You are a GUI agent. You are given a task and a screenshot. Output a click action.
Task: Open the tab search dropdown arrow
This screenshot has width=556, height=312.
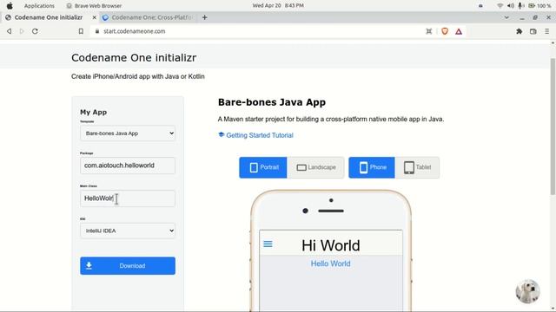[x=506, y=17]
